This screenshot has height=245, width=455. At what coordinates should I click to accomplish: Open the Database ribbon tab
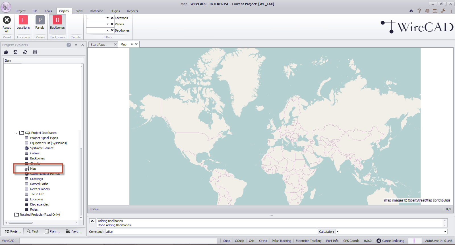coord(96,11)
